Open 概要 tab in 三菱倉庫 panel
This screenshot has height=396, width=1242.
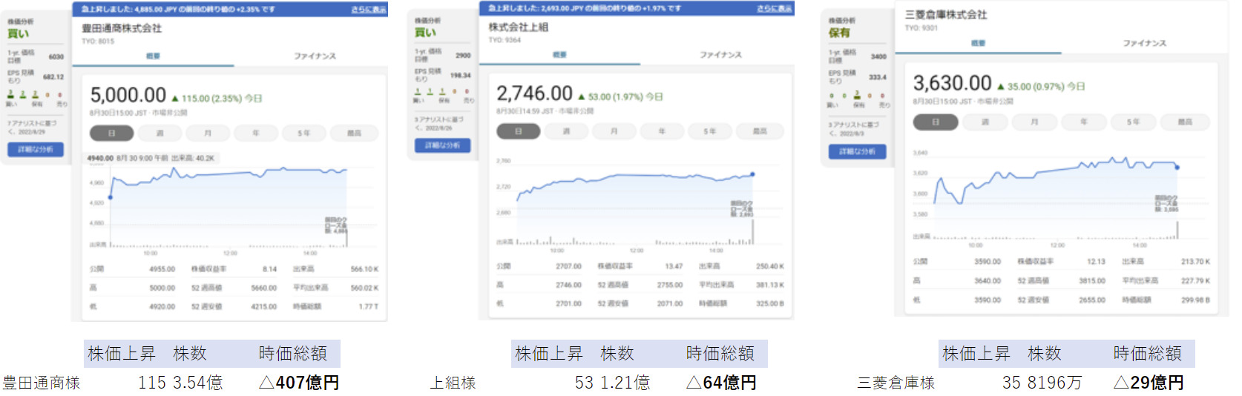(x=978, y=44)
